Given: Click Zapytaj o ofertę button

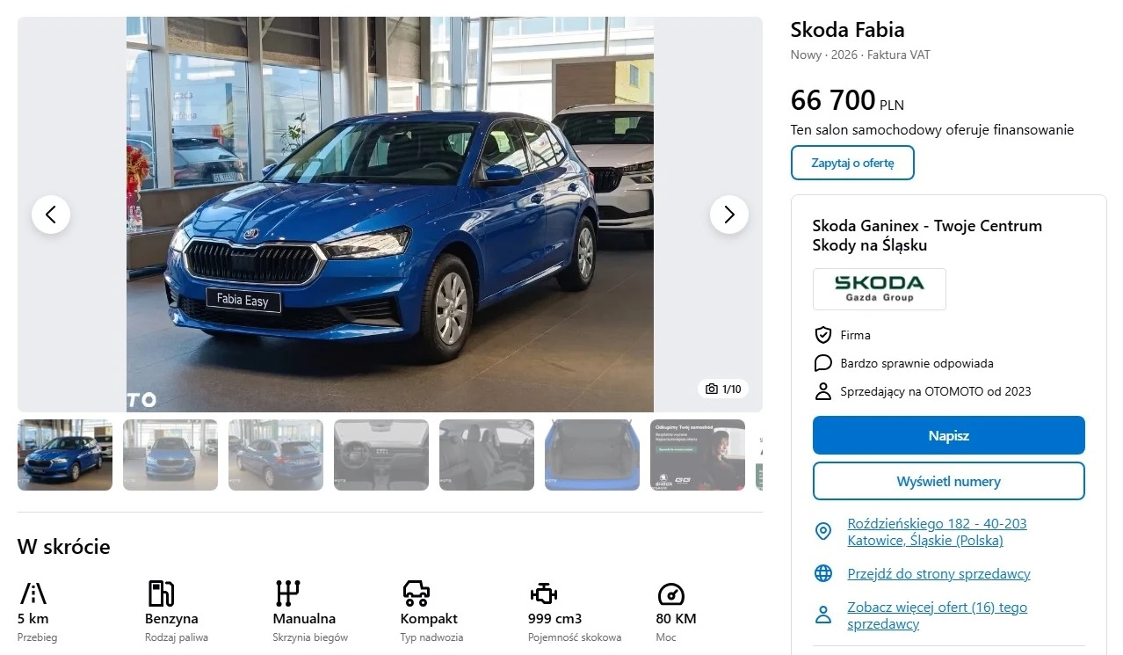Looking at the screenshot, I should (x=852, y=163).
